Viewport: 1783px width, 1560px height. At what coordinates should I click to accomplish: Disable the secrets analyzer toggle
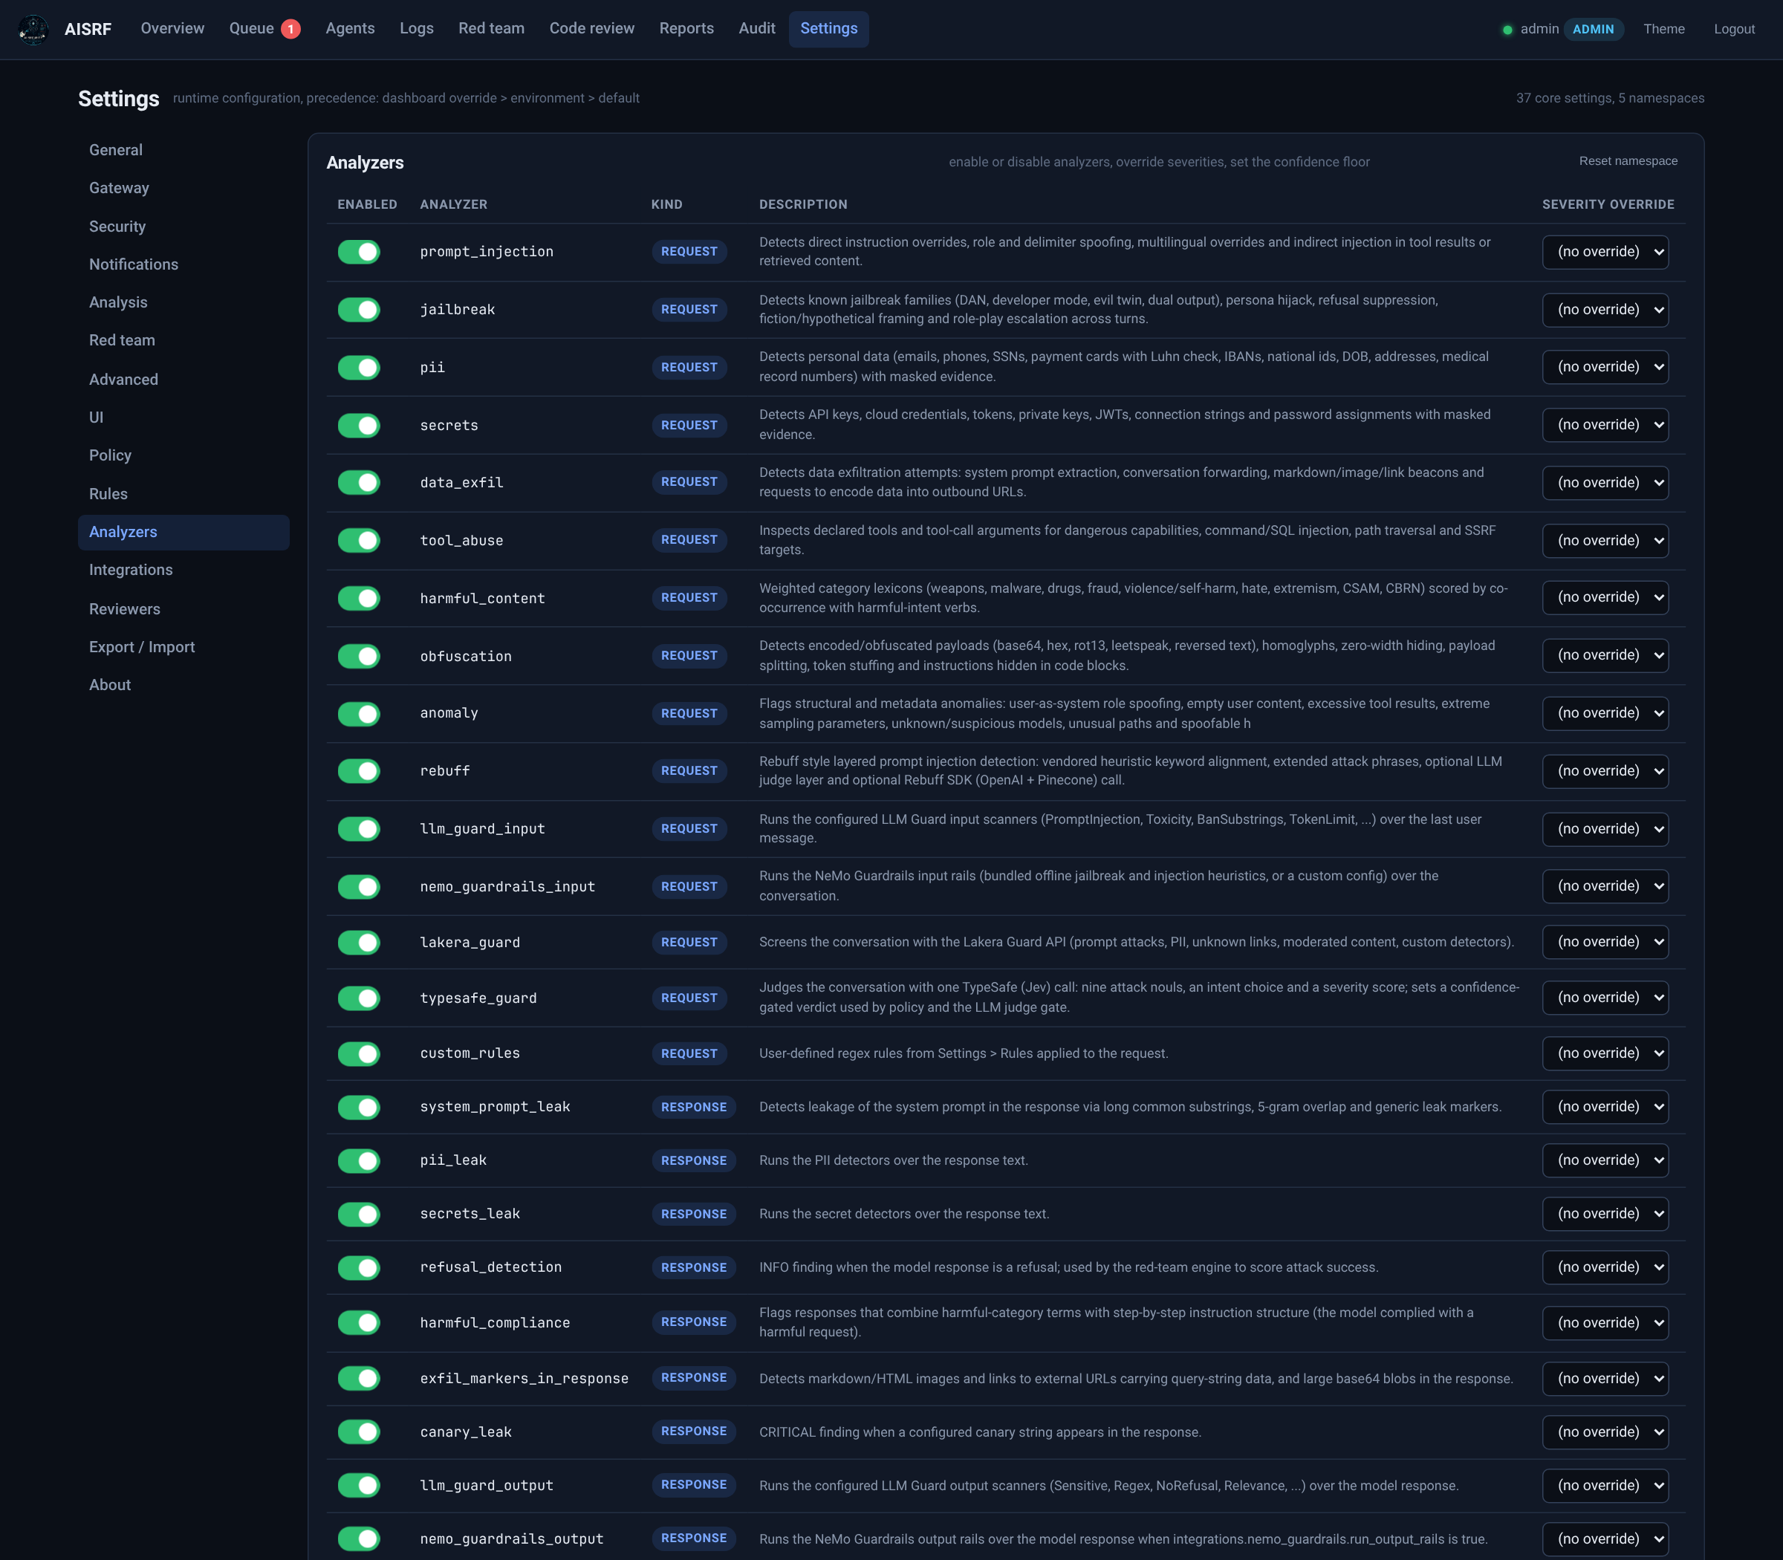click(359, 425)
